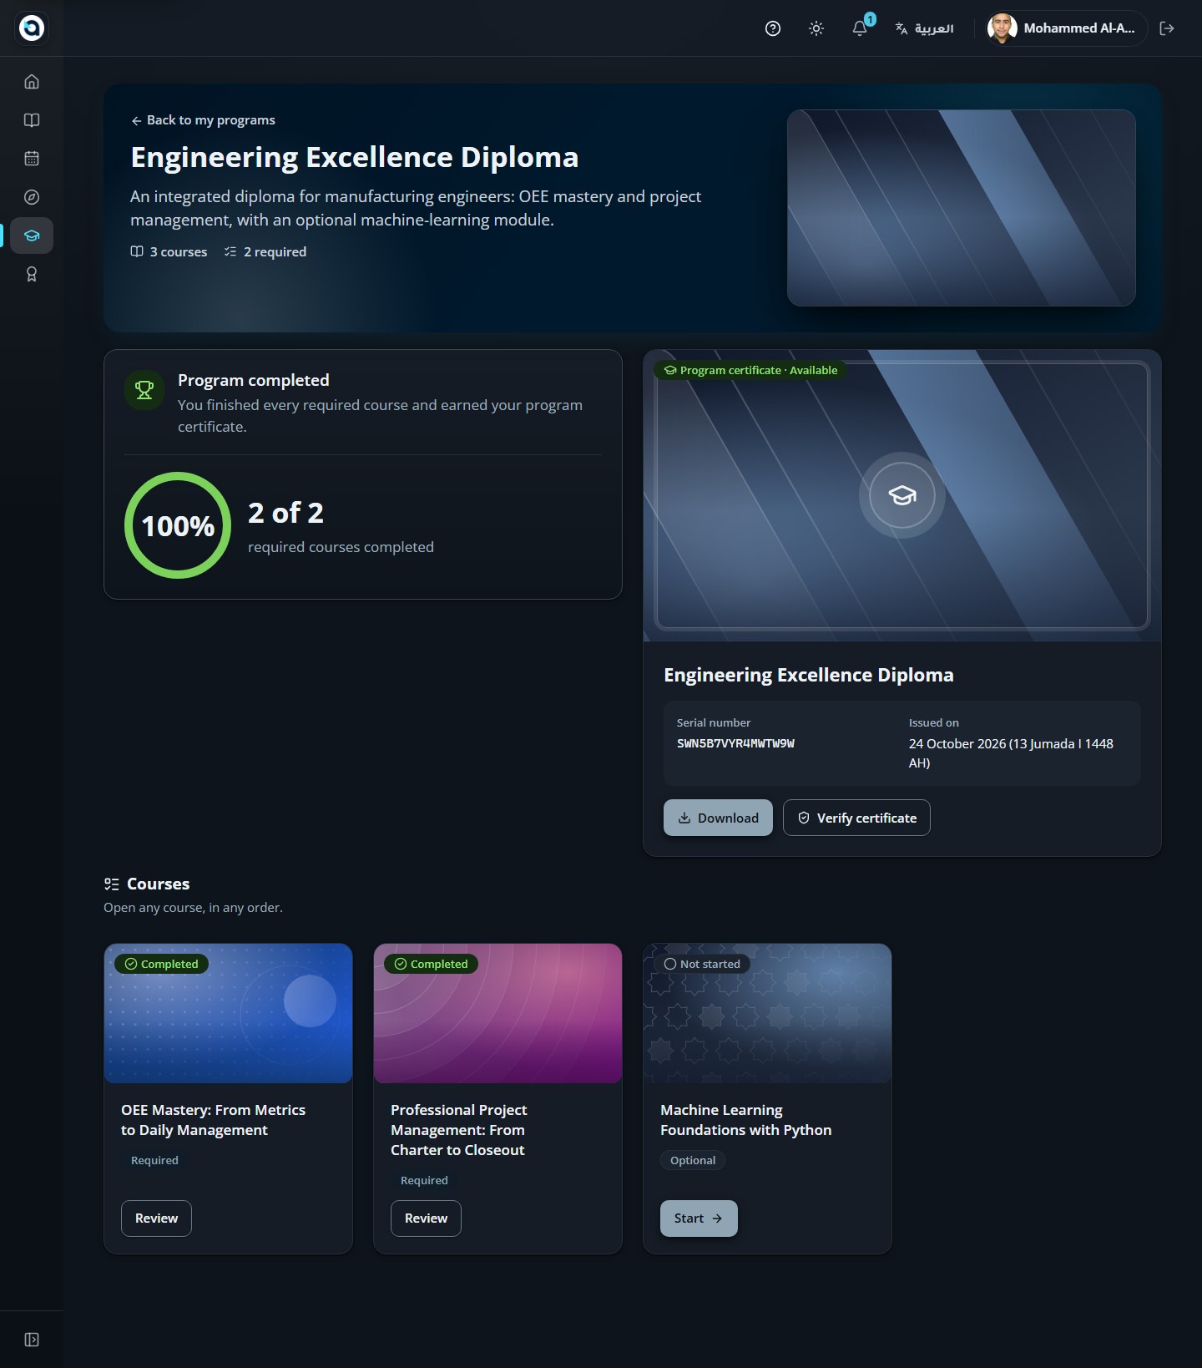Toggle the light/dark theme sun icon
1202x1368 pixels.
coord(816,28)
